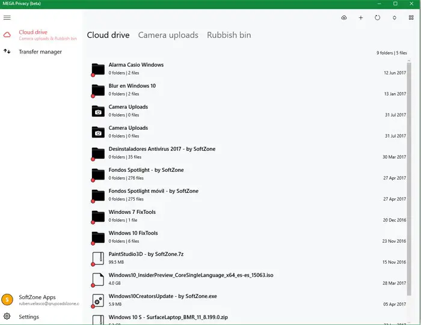421x325 pixels.
Task: Open the sort order options
Action: point(395,18)
